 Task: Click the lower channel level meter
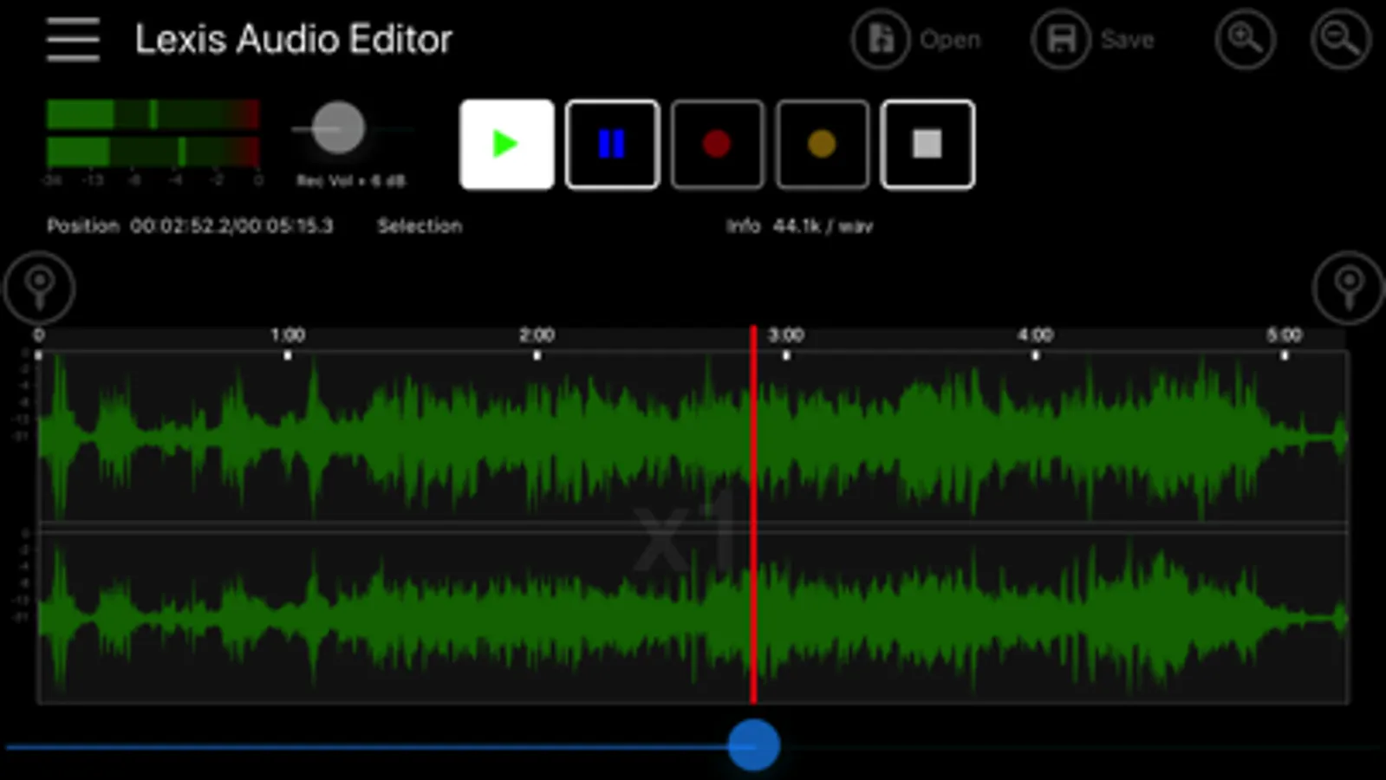click(x=153, y=152)
